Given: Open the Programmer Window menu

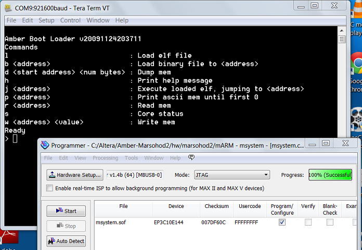Looking at the screenshot, I should [154, 158].
